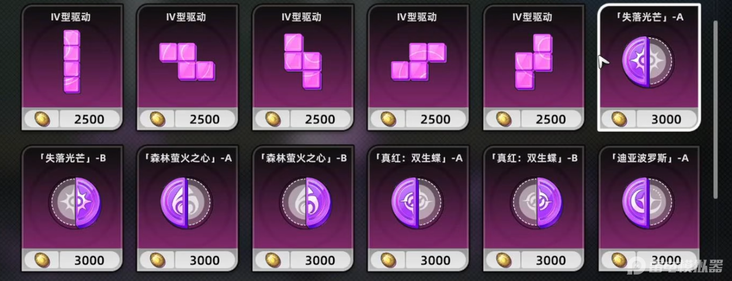Click the 「森林萤火之心」-B title label
Screen dimensions: 732x281
303,158
